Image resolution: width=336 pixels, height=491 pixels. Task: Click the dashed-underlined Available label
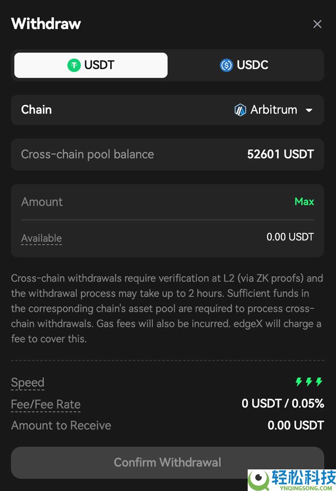click(41, 238)
